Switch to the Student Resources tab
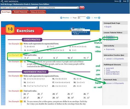The width and height of the screenshot is (130, 109). click(x=21, y=12)
